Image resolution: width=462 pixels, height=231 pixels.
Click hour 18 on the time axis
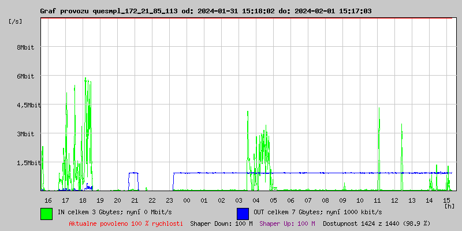point(83,200)
